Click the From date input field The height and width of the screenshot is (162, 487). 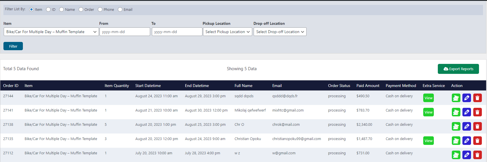pos(125,32)
